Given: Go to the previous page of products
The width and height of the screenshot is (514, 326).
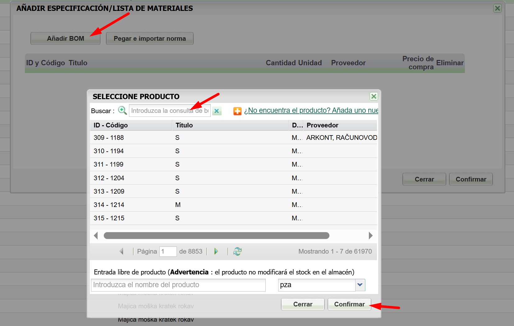Looking at the screenshot, I should tap(122, 251).
